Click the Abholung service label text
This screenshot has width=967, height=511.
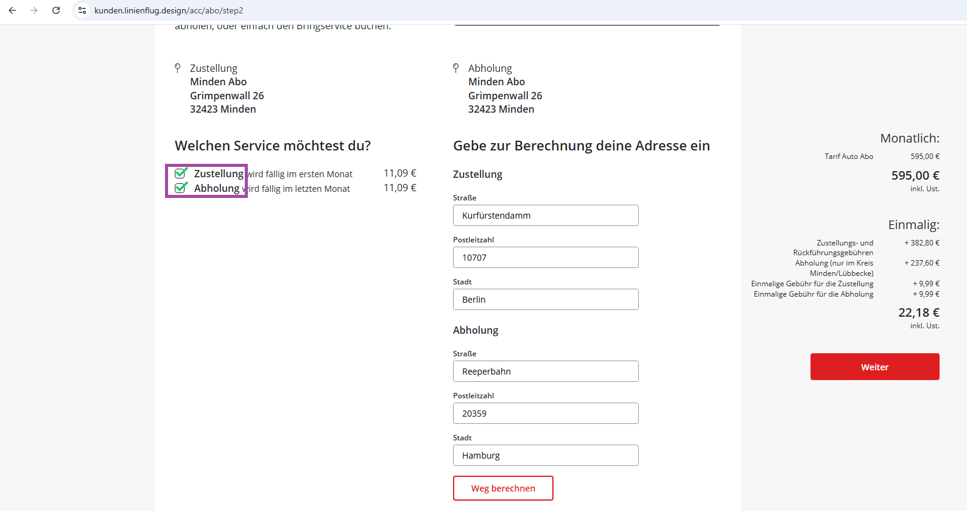[x=217, y=188]
